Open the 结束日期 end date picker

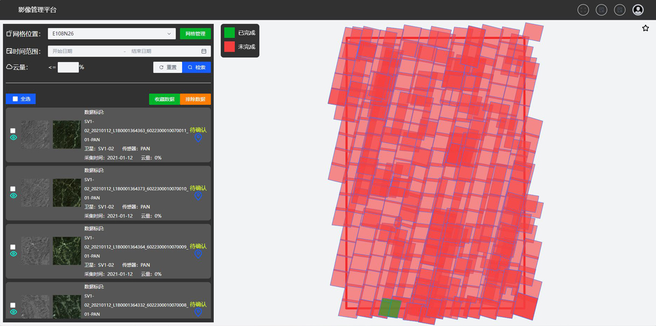point(159,51)
